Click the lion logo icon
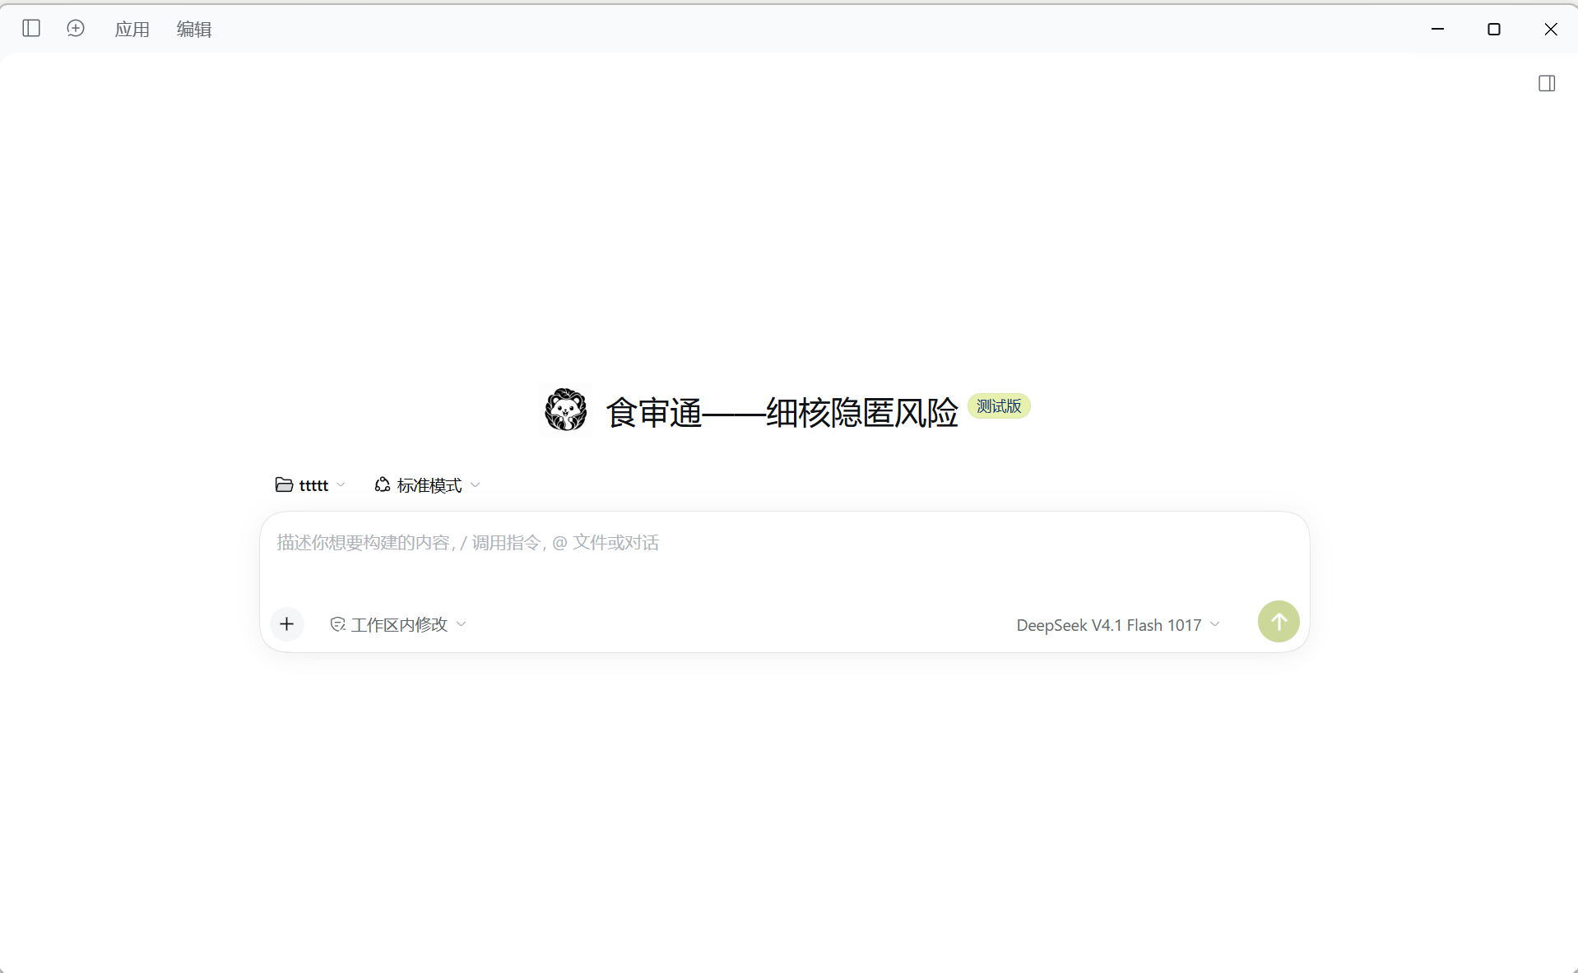Image resolution: width=1578 pixels, height=973 pixels. click(566, 410)
